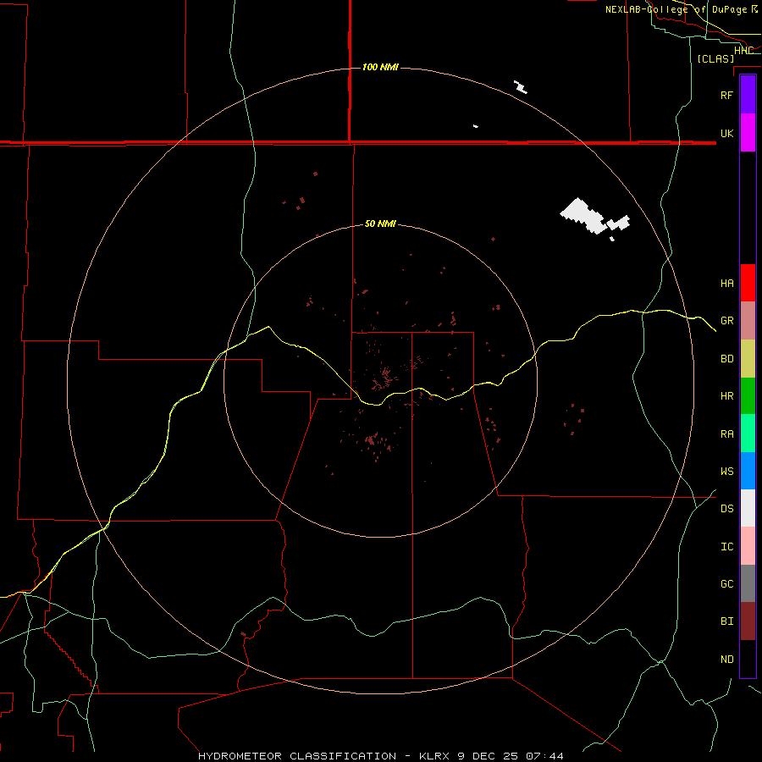Click the 'HYDROMETEOR CLASSIFICATION' title text
This screenshot has height=762, width=762.
(x=297, y=756)
